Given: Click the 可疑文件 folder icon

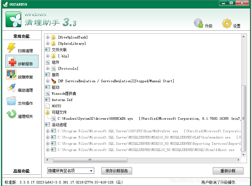Looking at the screenshot, I should (47, 112).
